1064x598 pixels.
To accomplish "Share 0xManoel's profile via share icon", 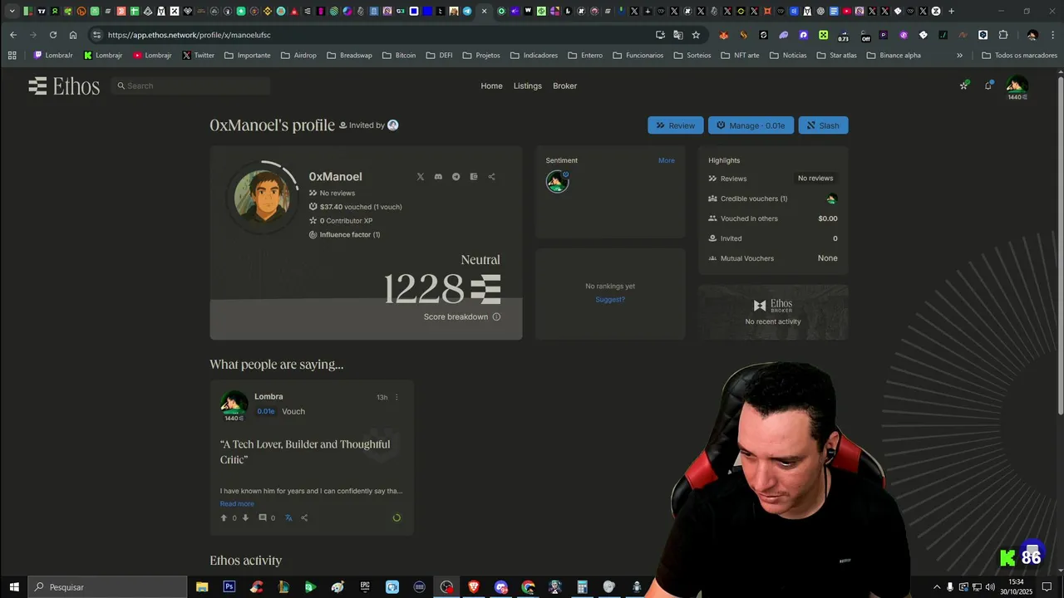I will (491, 177).
